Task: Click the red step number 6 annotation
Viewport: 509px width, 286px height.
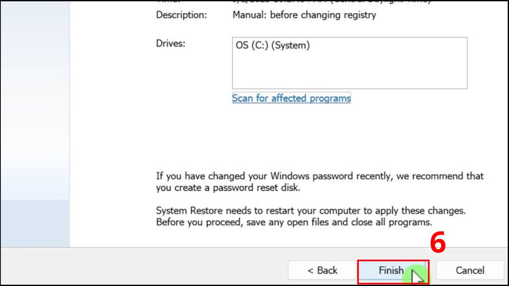Action: point(438,244)
